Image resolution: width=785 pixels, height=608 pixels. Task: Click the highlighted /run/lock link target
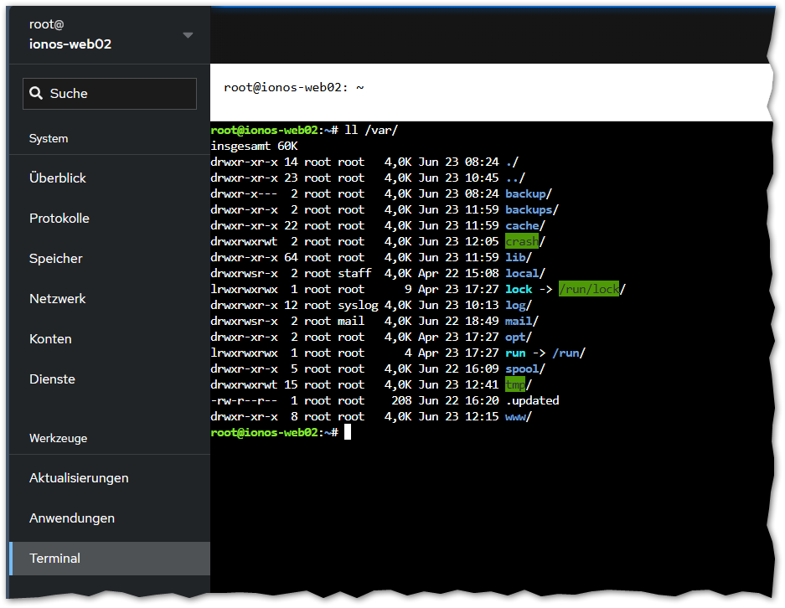(589, 290)
